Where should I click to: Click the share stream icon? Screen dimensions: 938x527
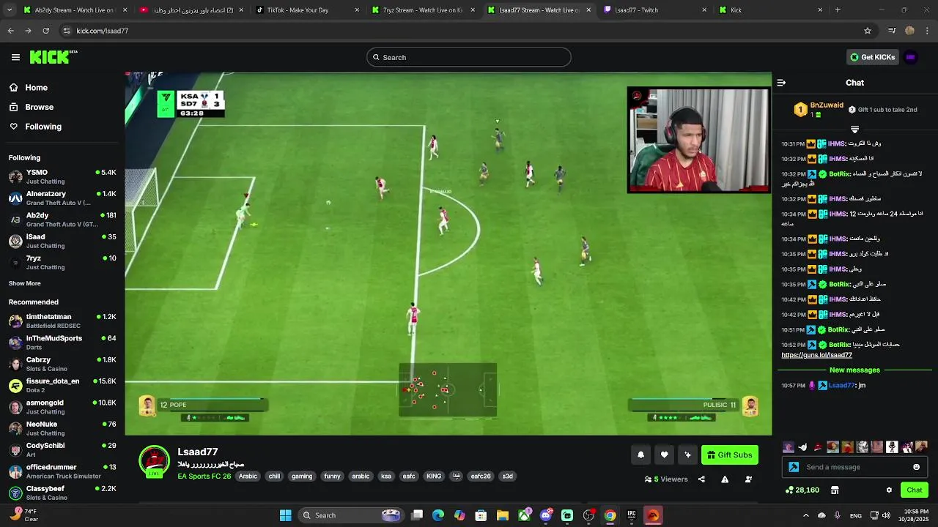[x=701, y=479]
